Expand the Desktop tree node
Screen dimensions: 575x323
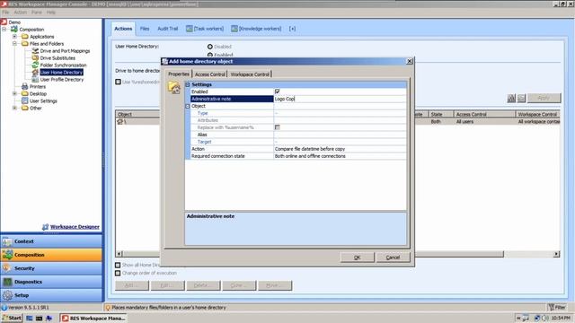[14, 93]
